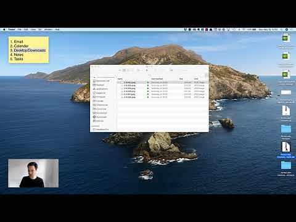Open the Go menu
The image size is (296, 222).
pyautogui.click(x=40, y=30)
